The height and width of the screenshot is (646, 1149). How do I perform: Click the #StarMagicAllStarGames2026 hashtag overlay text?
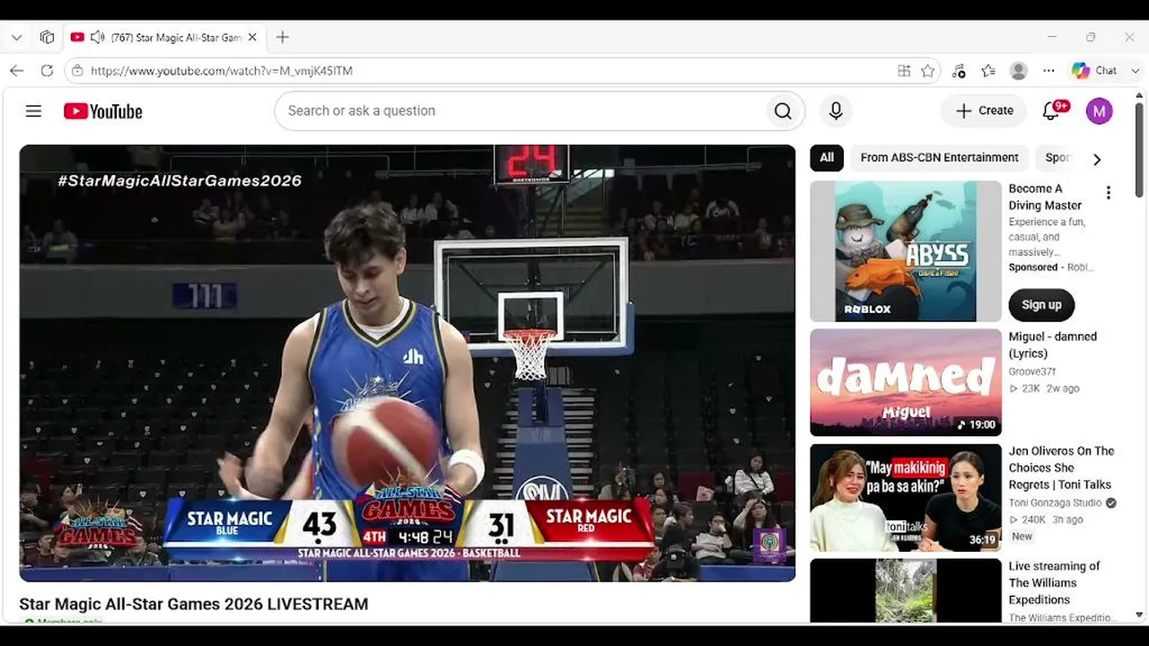[180, 180]
